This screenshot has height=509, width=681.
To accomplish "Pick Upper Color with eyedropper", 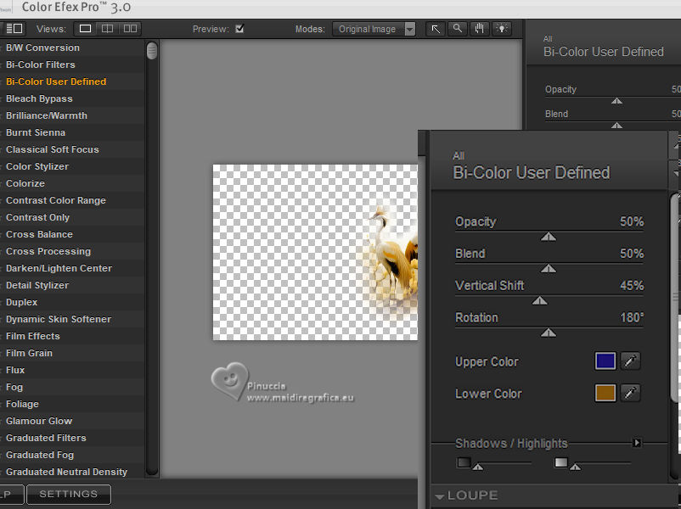I will tap(630, 361).
